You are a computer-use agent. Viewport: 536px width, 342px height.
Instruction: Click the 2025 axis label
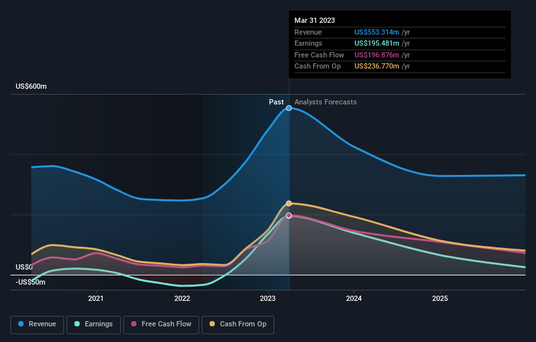[440, 298]
